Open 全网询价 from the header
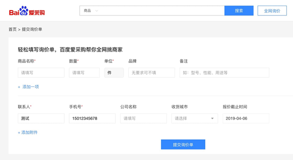The image size is (293, 160). click(272, 11)
